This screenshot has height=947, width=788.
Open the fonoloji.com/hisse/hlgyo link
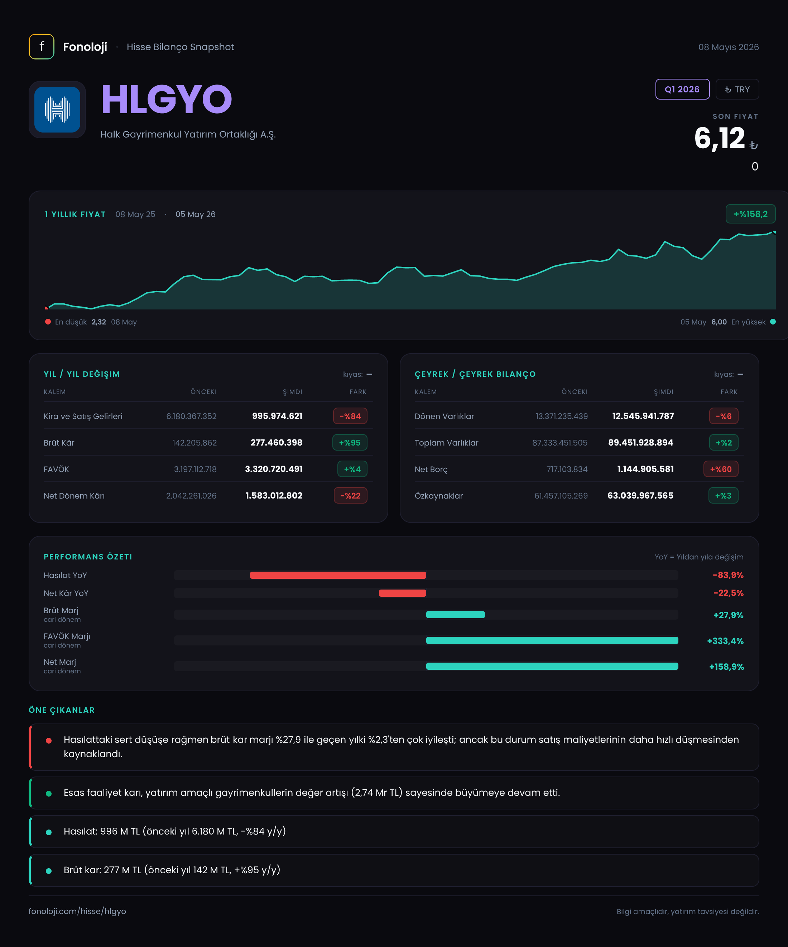(77, 912)
